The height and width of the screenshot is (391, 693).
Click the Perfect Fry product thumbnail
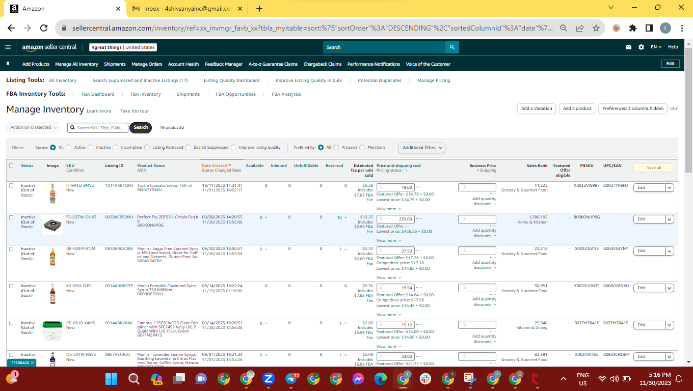click(52, 225)
